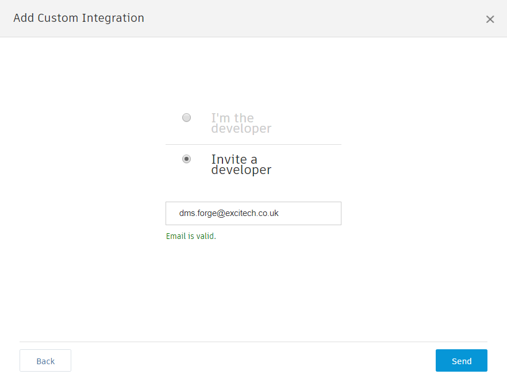The width and height of the screenshot is (507, 382).
Task: Send the developer invitation
Action: [461, 361]
